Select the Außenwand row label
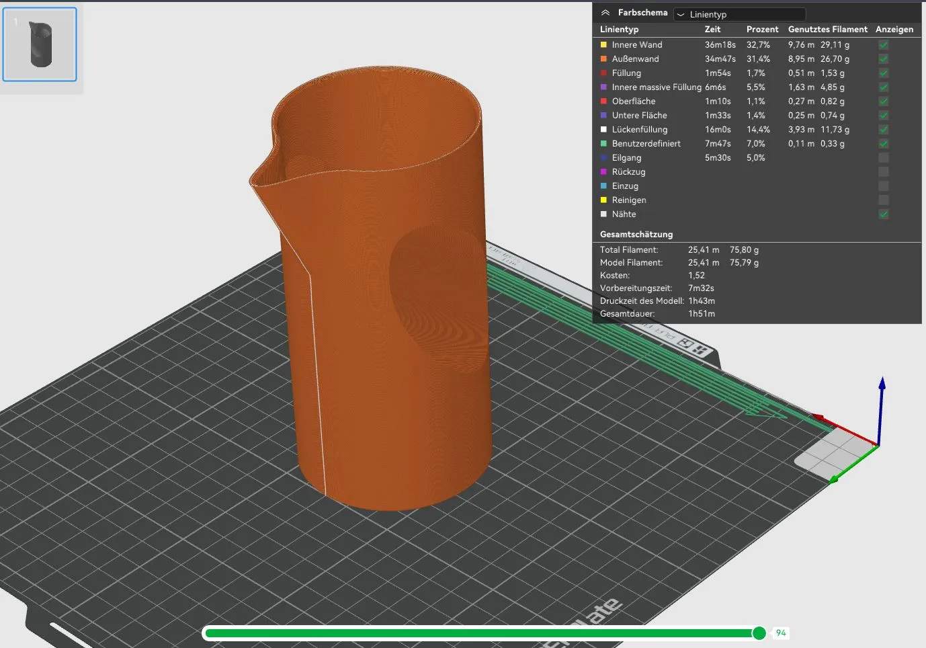 [635, 59]
